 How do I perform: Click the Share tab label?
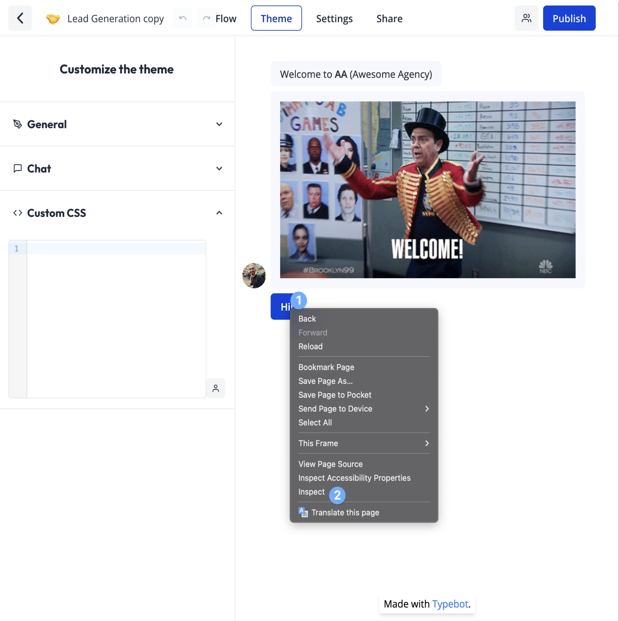coord(389,18)
